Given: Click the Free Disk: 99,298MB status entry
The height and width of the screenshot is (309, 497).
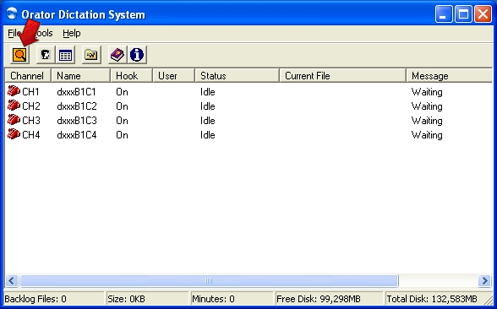Looking at the screenshot, I should [x=330, y=299].
